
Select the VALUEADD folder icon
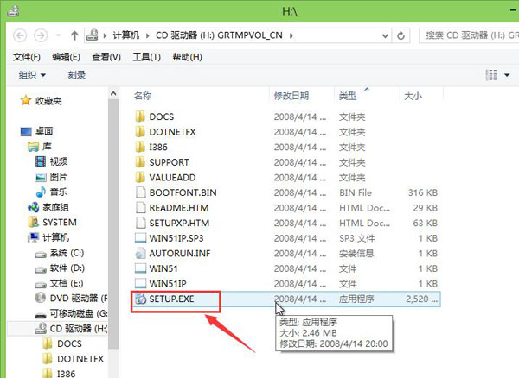coord(140,177)
